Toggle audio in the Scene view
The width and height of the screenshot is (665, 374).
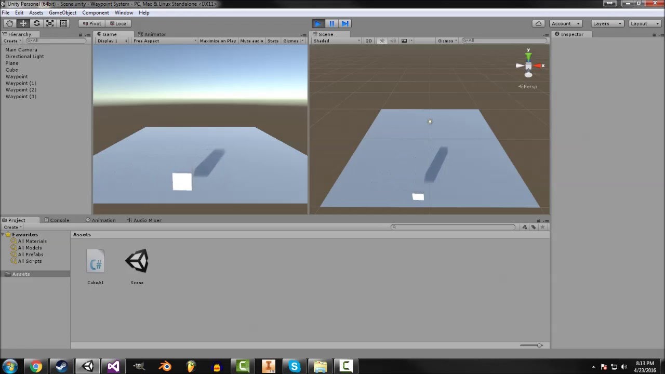point(392,41)
